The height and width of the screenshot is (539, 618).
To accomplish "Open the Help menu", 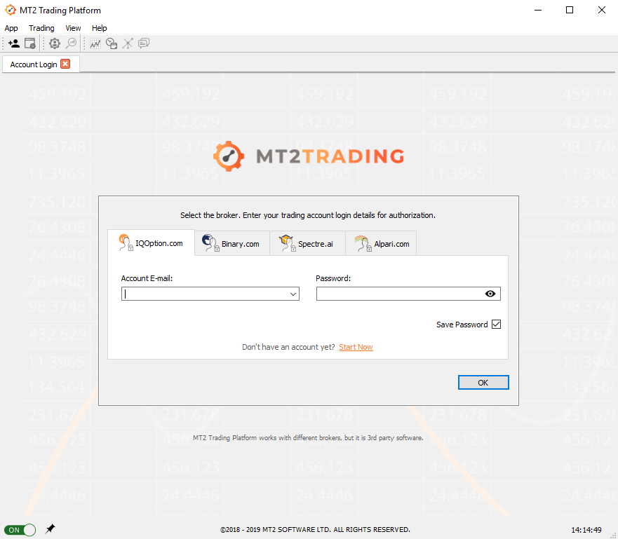I will pyautogui.click(x=100, y=28).
